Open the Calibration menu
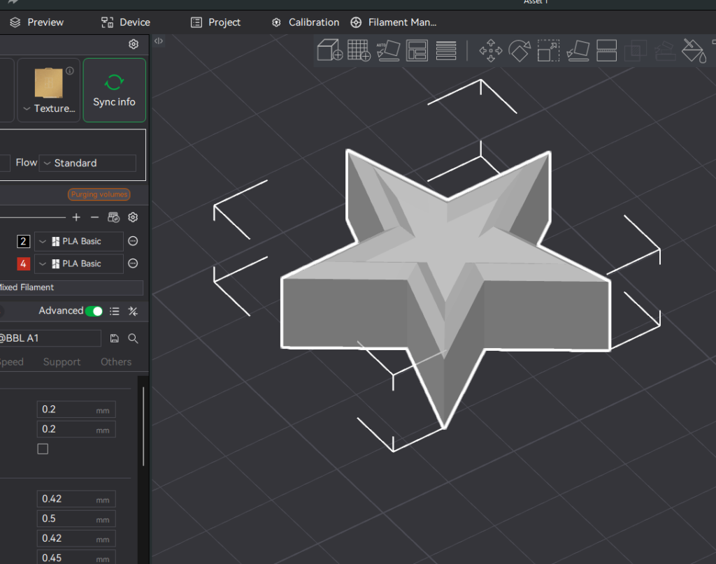This screenshot has width=716, height=564. [x=306, y=22]
